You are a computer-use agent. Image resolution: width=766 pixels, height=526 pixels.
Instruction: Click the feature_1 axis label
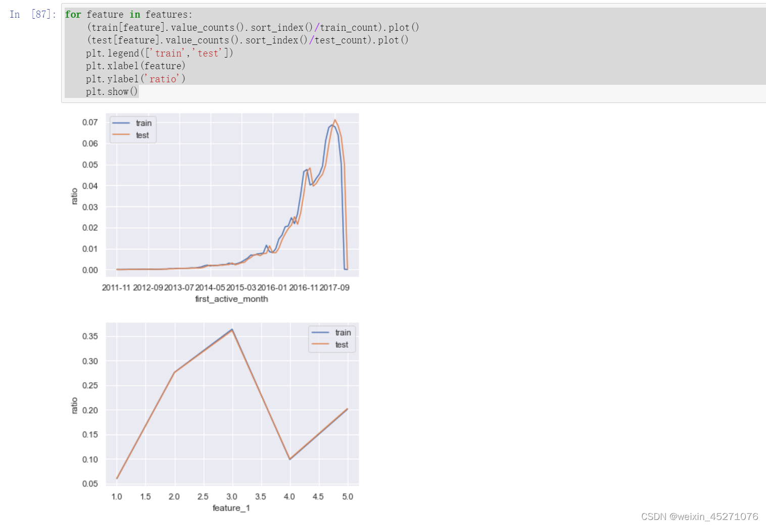click(231, 508)
